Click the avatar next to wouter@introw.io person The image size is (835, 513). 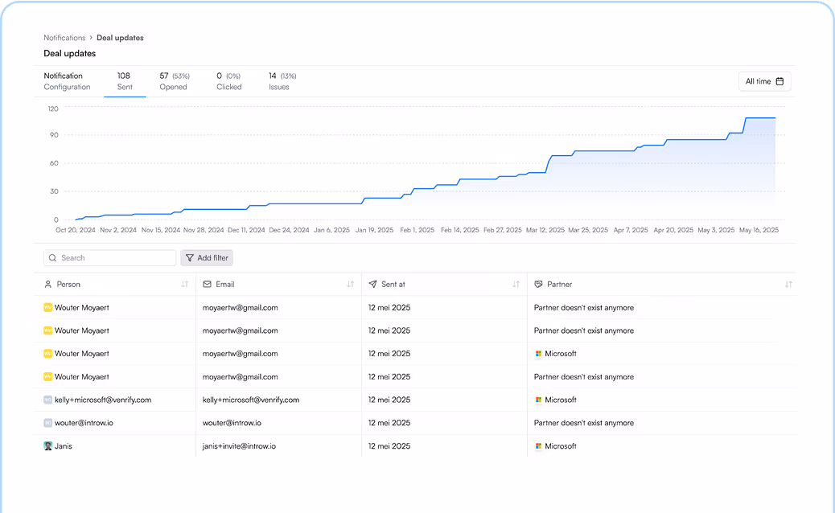48,423
